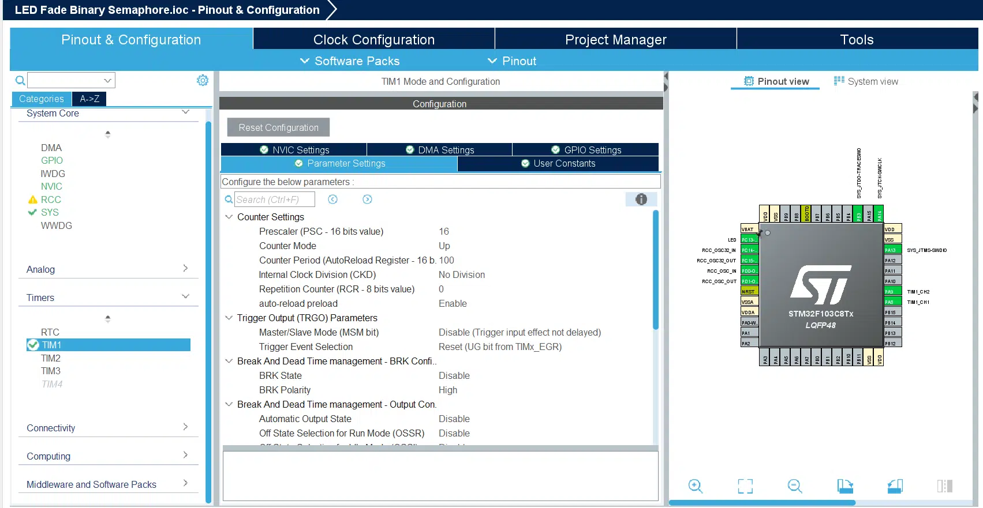This screenshot has width=983, height=508.
Task: Select TIM3 in Timers list
Action: (x=51, y=371)
